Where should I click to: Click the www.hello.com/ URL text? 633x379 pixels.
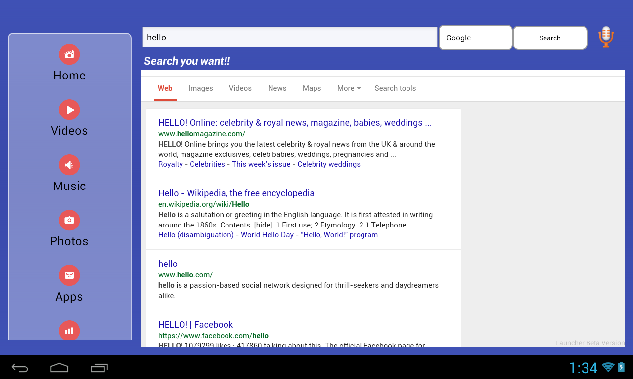click(185, 275)
